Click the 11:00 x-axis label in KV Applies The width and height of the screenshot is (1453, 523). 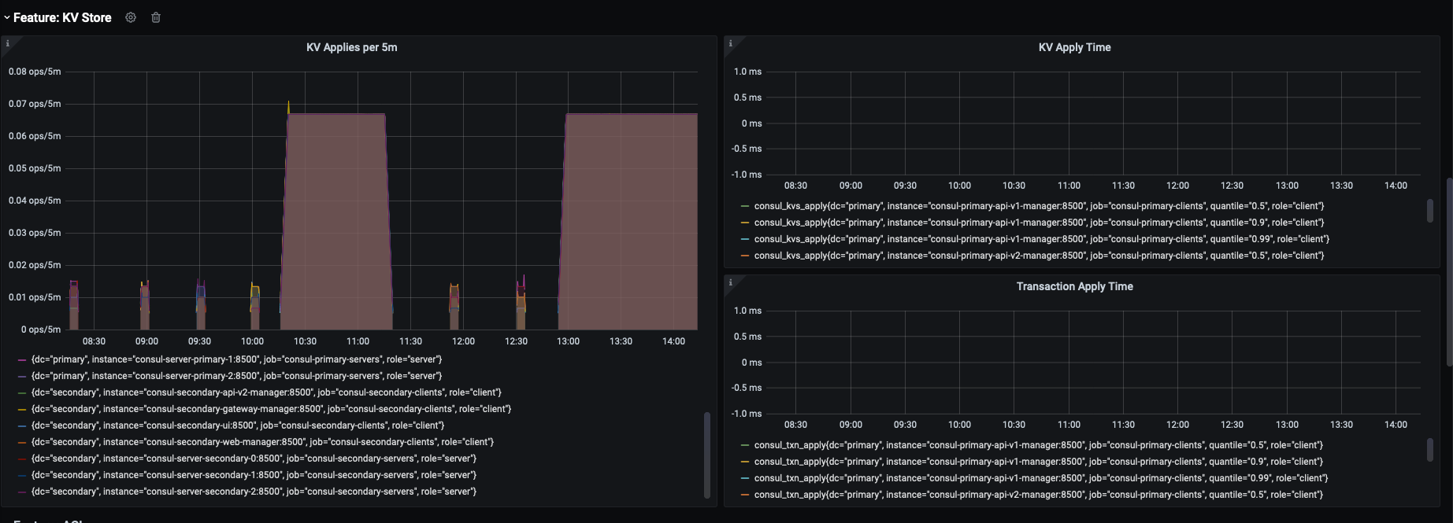point(358,341)
